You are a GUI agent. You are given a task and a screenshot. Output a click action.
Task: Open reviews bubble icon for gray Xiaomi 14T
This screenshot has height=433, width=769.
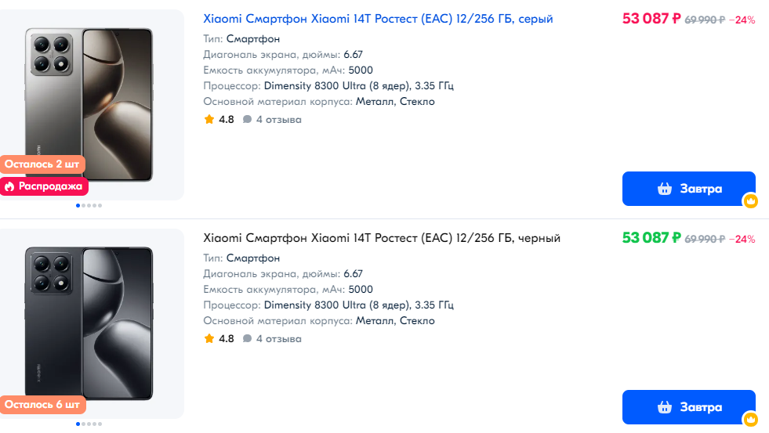(x=247, y=120)
